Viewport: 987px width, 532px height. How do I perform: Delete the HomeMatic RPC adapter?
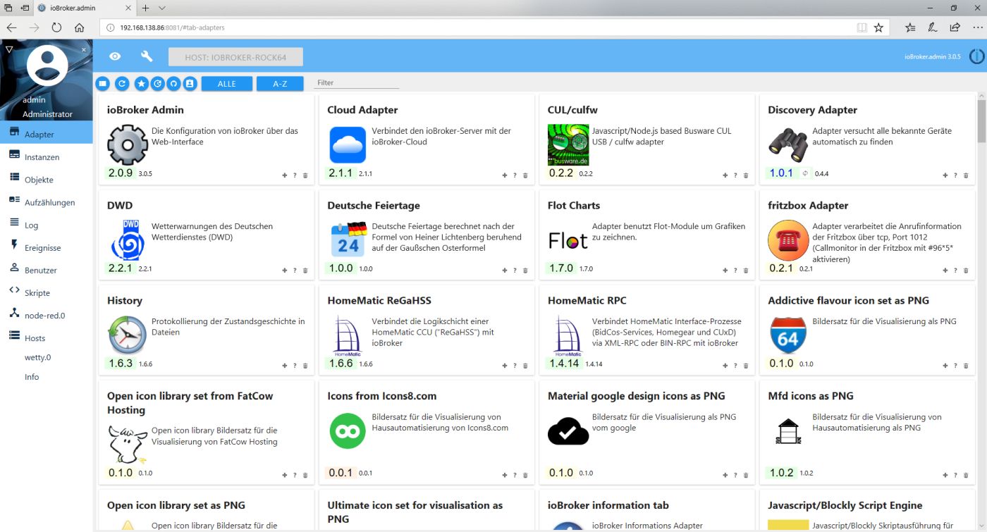pyautogui.click(x=746, y=366)
